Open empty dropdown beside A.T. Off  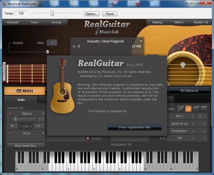202,138
